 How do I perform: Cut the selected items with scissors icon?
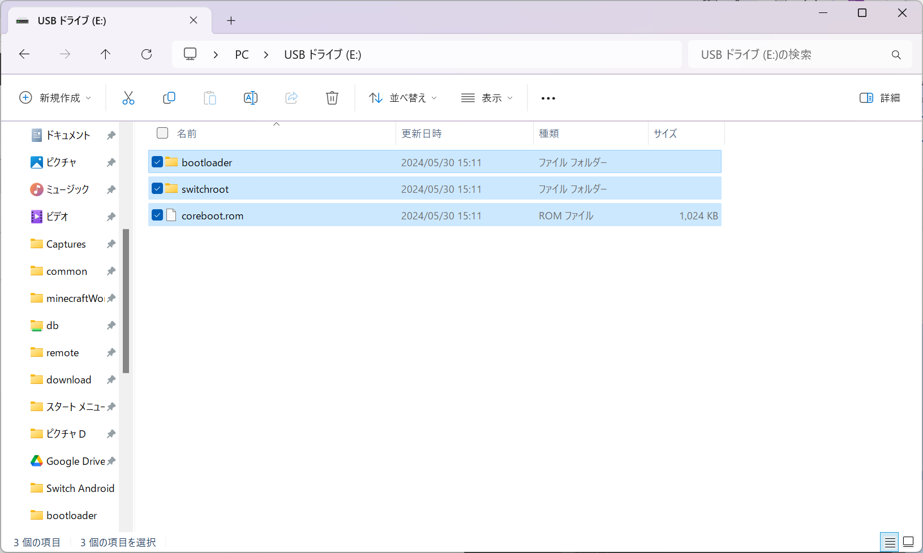click(x=128, y=98)
